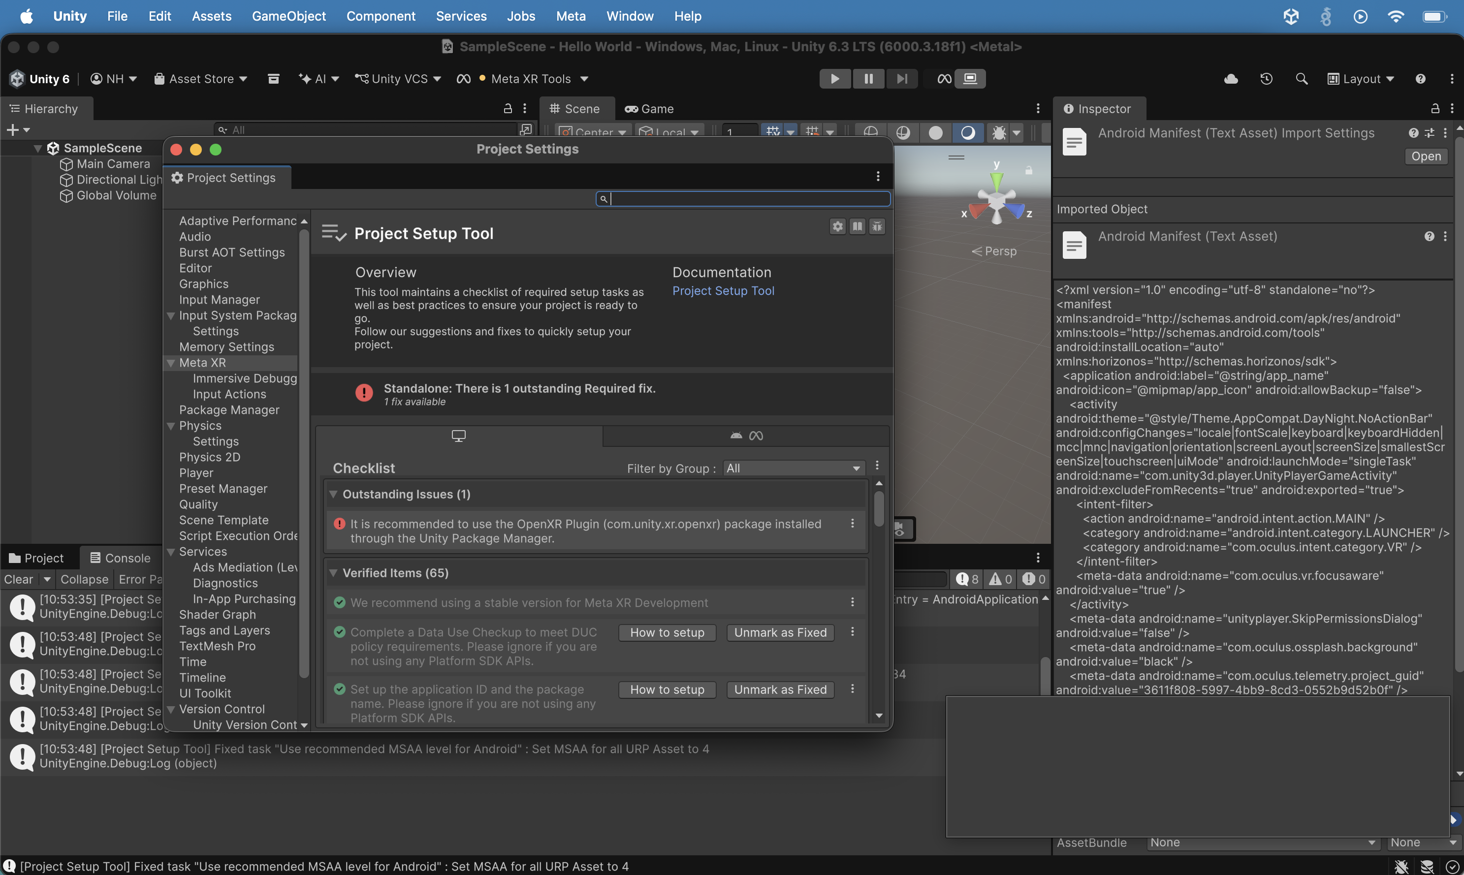Start Play mode with the play button
1464x875 pixels.
click(834, 78)
